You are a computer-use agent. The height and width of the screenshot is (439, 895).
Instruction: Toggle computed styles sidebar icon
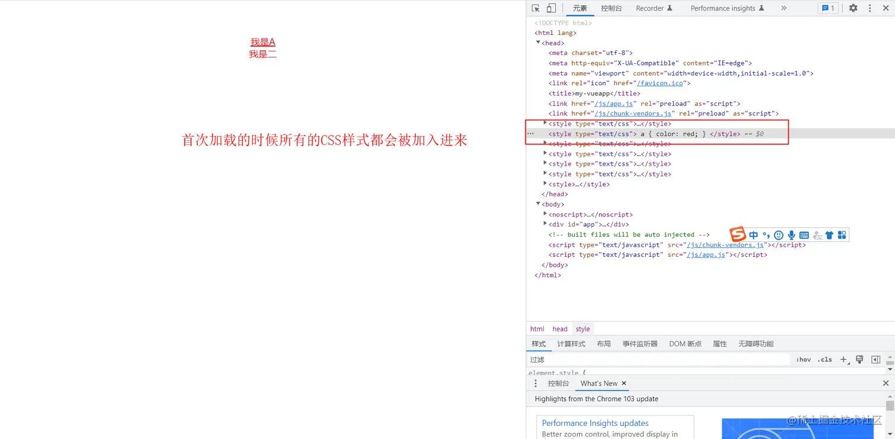[875, 360]
